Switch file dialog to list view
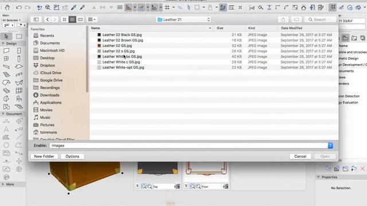This screenshot has width=367, height=206. 72,19
